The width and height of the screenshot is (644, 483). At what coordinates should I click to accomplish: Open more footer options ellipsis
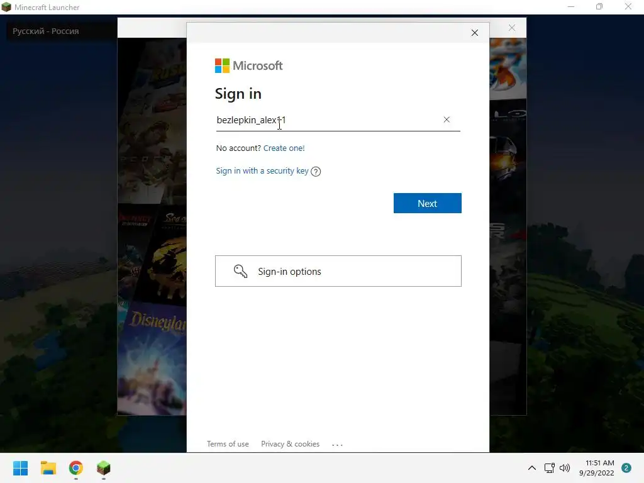337,445
